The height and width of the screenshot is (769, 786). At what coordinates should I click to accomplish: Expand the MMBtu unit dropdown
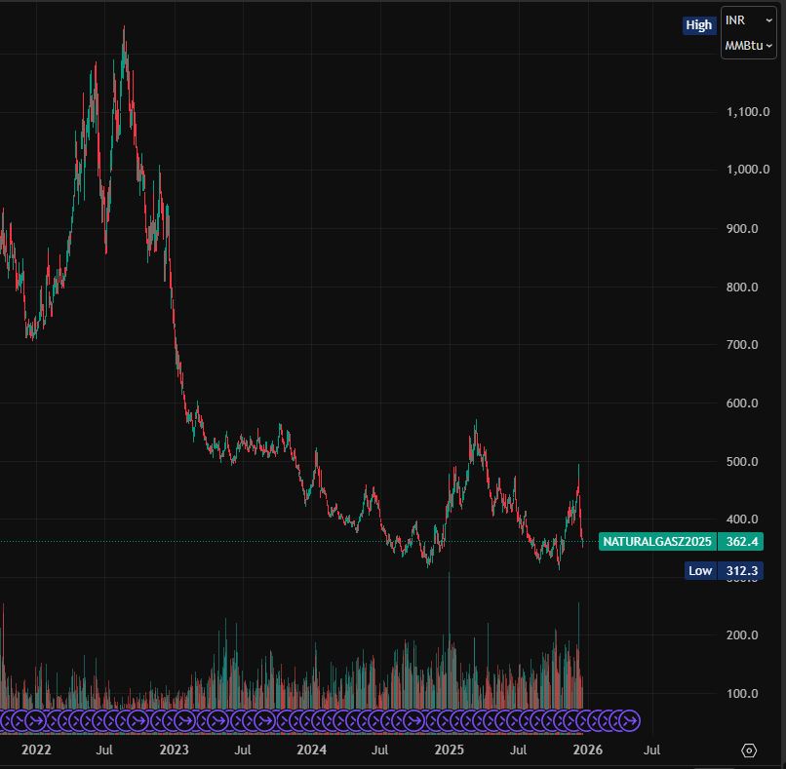[x=748, y=46]
